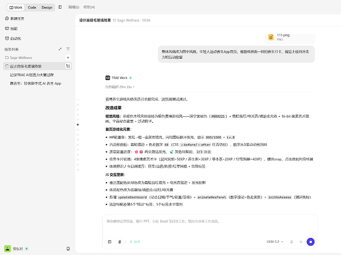Switch to the Code mode tab
Viewport: 341px width, 255px height.
32,8
